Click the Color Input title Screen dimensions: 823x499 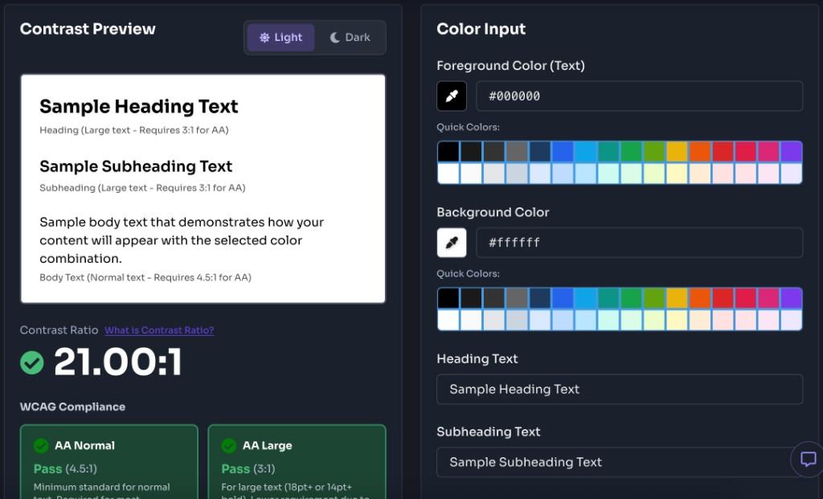(481, 29)
